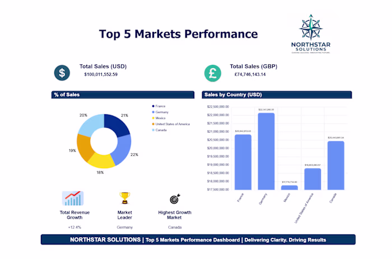Select the Mexico legend entry

pyautogui.click(x=158, y=118)
